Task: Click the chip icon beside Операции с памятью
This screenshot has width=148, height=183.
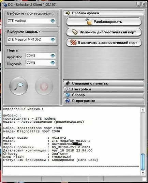Action: pyautogui.click(x=68, y=83)
